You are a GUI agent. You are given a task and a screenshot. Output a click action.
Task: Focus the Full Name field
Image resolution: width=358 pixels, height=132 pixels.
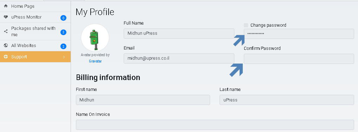(179, 33)
